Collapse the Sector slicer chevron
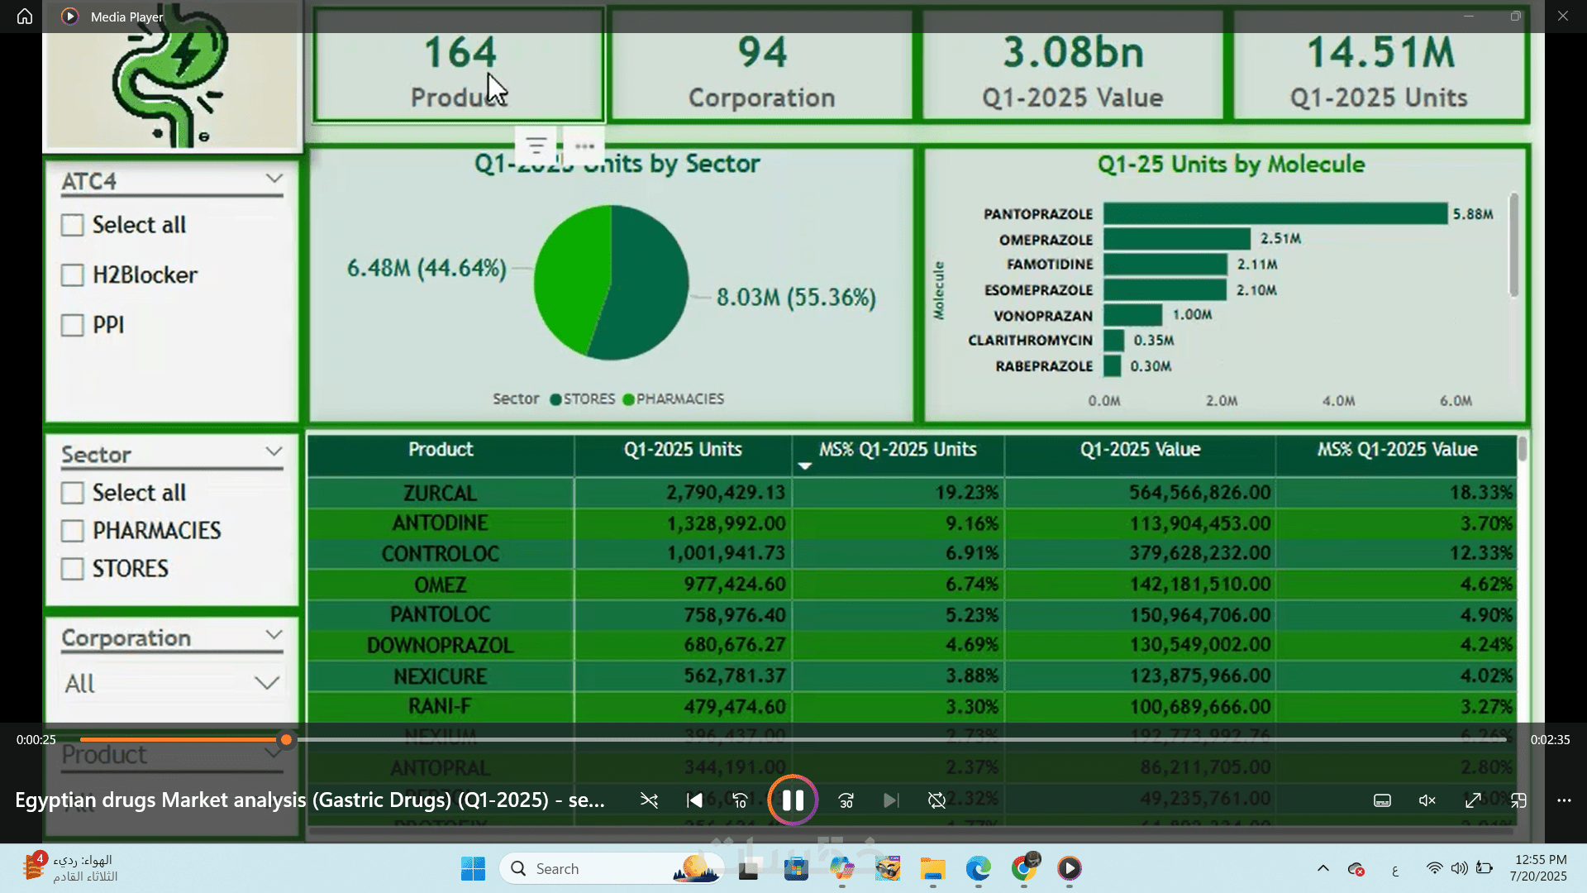Image resolution: width=1587 pixels, height=893 pixels. pyautogui.click(x=274, y=451)
